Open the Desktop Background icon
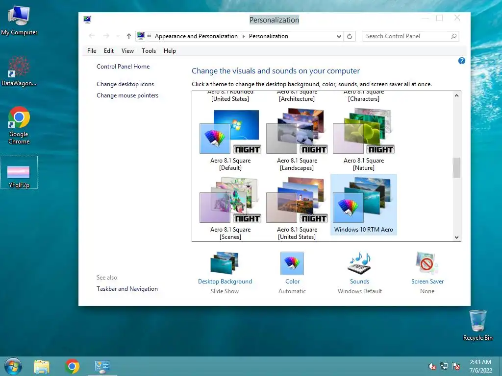The width and height of the screenshot is (502, 376). [x=225, y=263]
